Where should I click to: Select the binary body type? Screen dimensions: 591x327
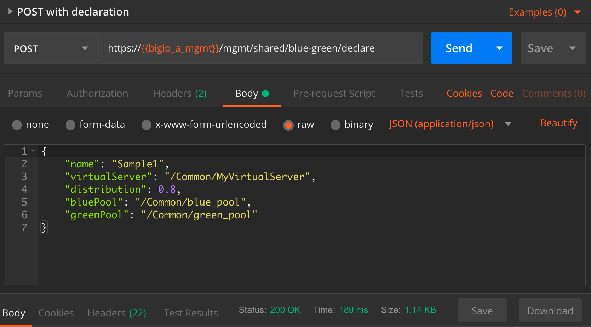[x=335, y=125]
